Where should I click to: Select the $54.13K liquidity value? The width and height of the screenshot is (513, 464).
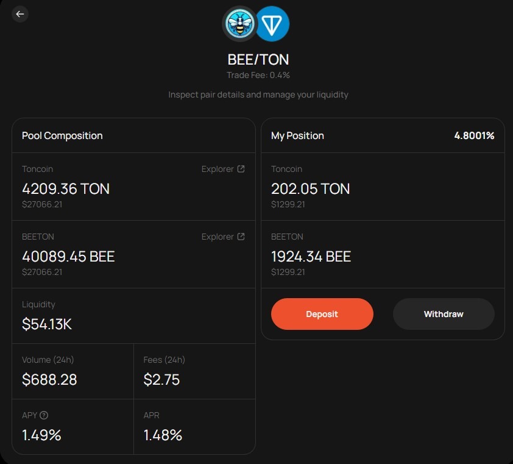click(x=47, y=324)
